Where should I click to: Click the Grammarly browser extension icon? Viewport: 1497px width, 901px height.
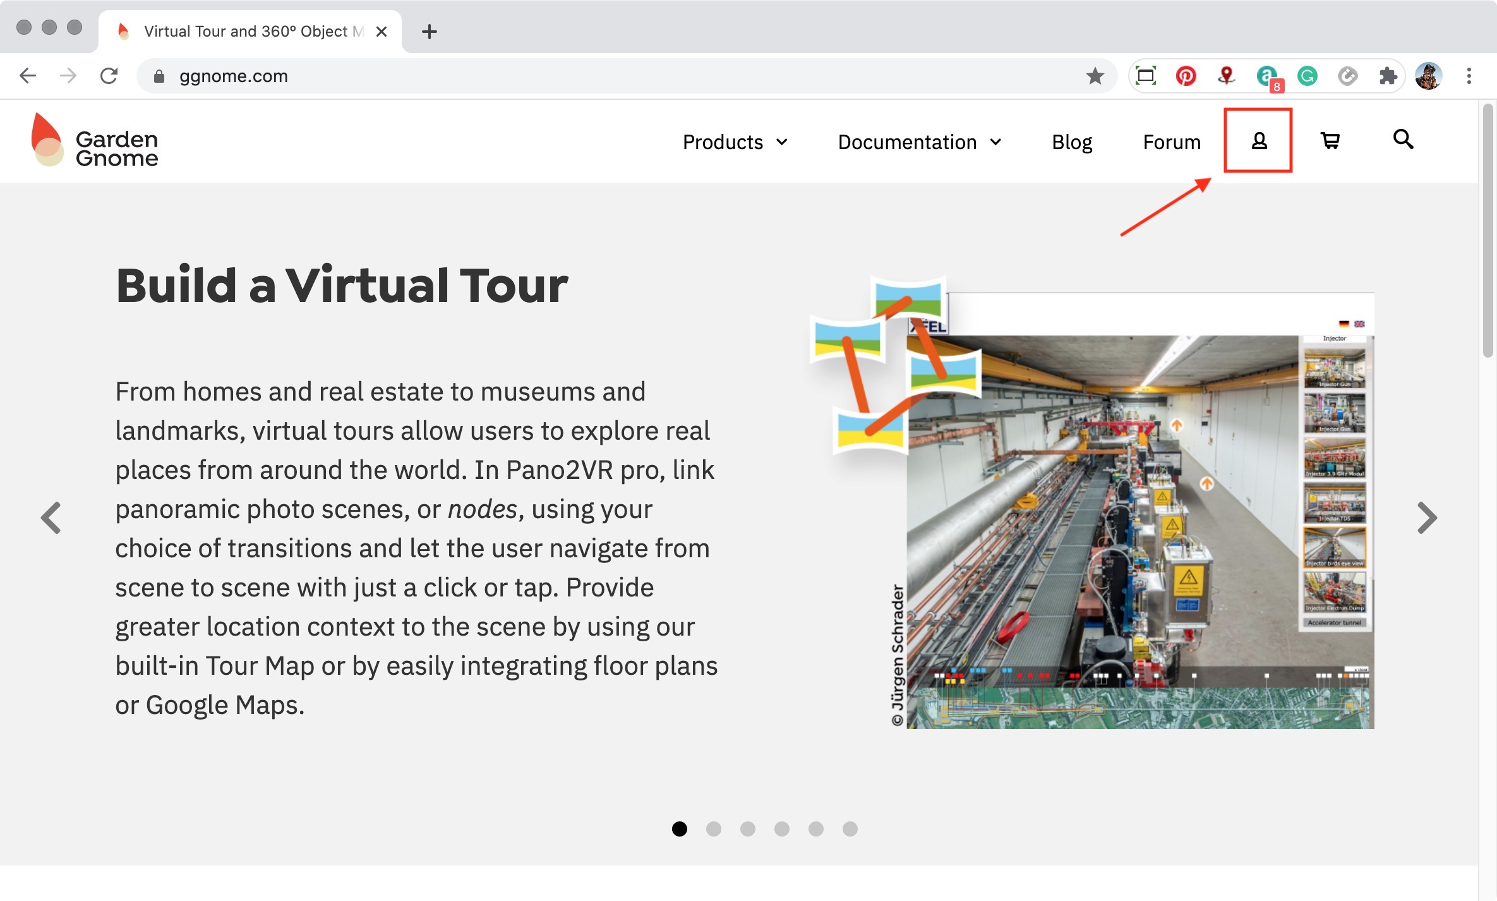point(1307,75)
